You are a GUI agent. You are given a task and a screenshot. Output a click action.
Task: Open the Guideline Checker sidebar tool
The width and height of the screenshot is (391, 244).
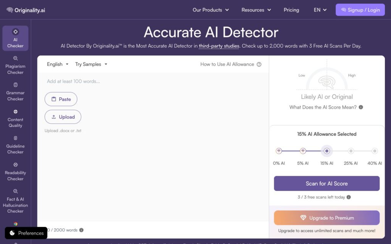15,145
